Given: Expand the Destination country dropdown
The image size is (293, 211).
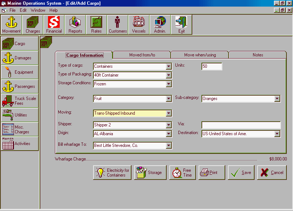Looking at the screenshot, I should [277, 134].
